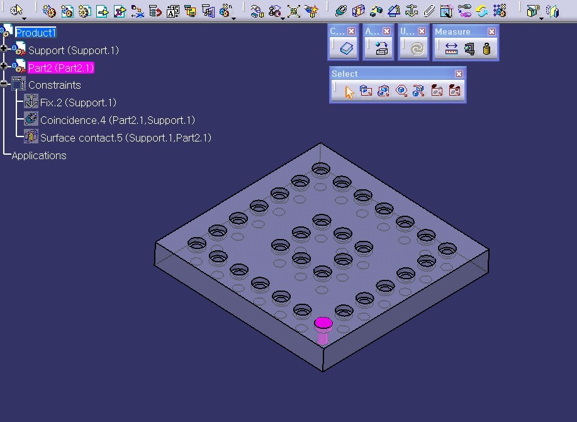Activate the Select arrow tool
The height and width of the screenshot is (422, 577).
[x=349, y=91]
